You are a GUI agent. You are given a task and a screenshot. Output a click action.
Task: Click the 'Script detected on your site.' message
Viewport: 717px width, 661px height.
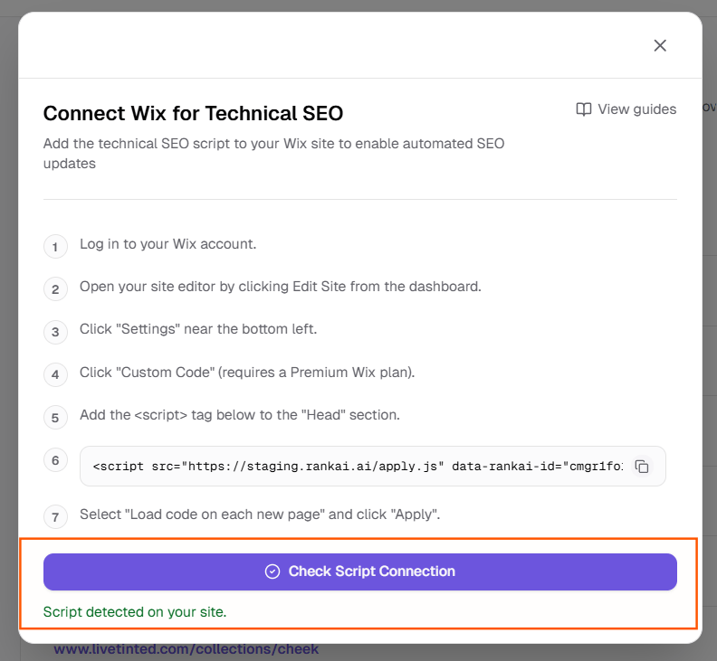[x=135, y=611]
